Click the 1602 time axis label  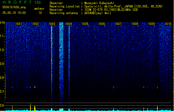[35, 24]
